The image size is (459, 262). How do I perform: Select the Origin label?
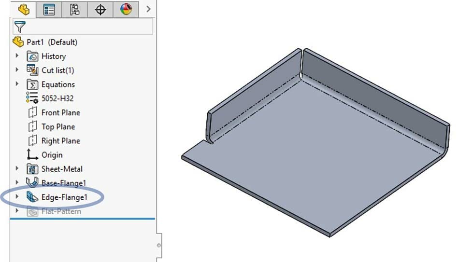(52, 155)
